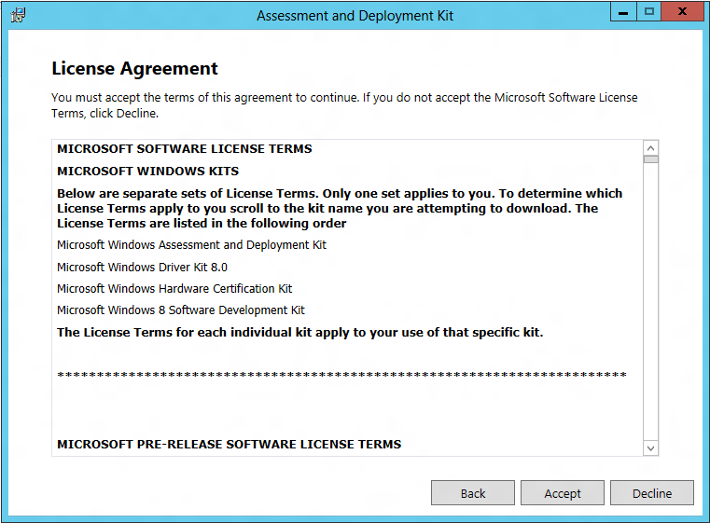This screenshot has width=710, height=523.
Task: Click the MICROSOFT PRE-RELEASE SOFTWARE LICENSE TERMS heading
Action: (x=230, y=445)
